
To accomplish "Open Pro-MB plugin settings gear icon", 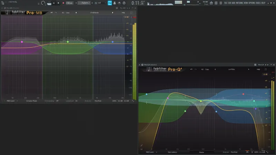I will (x=5, y=8).
